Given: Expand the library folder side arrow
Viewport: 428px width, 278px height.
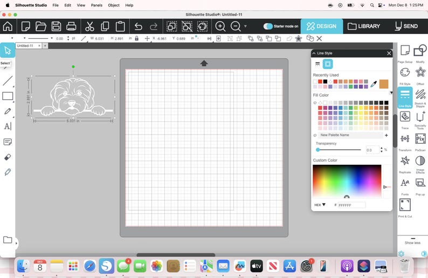Looking at the screenshot, I should point(16,243).
